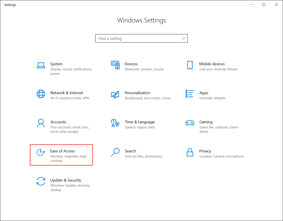Select the Accounts person icon
Image resolution: width=283 pixels, height=221 pixels.
pyautogui.click(x=41, y=123)
